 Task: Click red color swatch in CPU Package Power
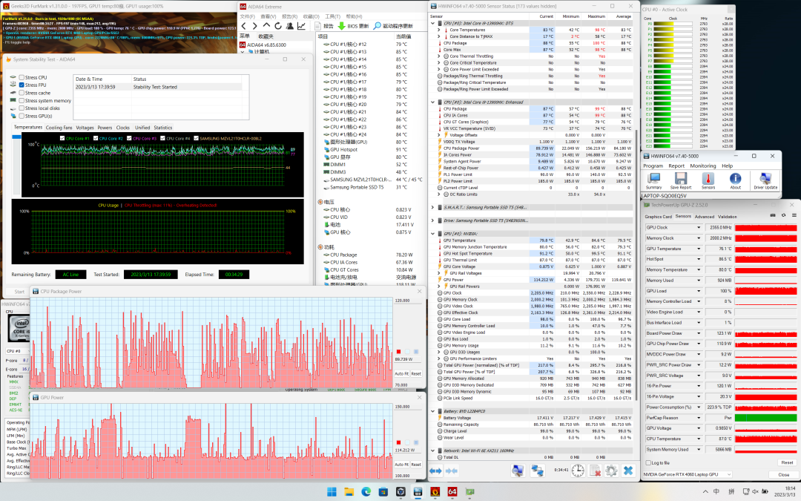coord(398,352)
